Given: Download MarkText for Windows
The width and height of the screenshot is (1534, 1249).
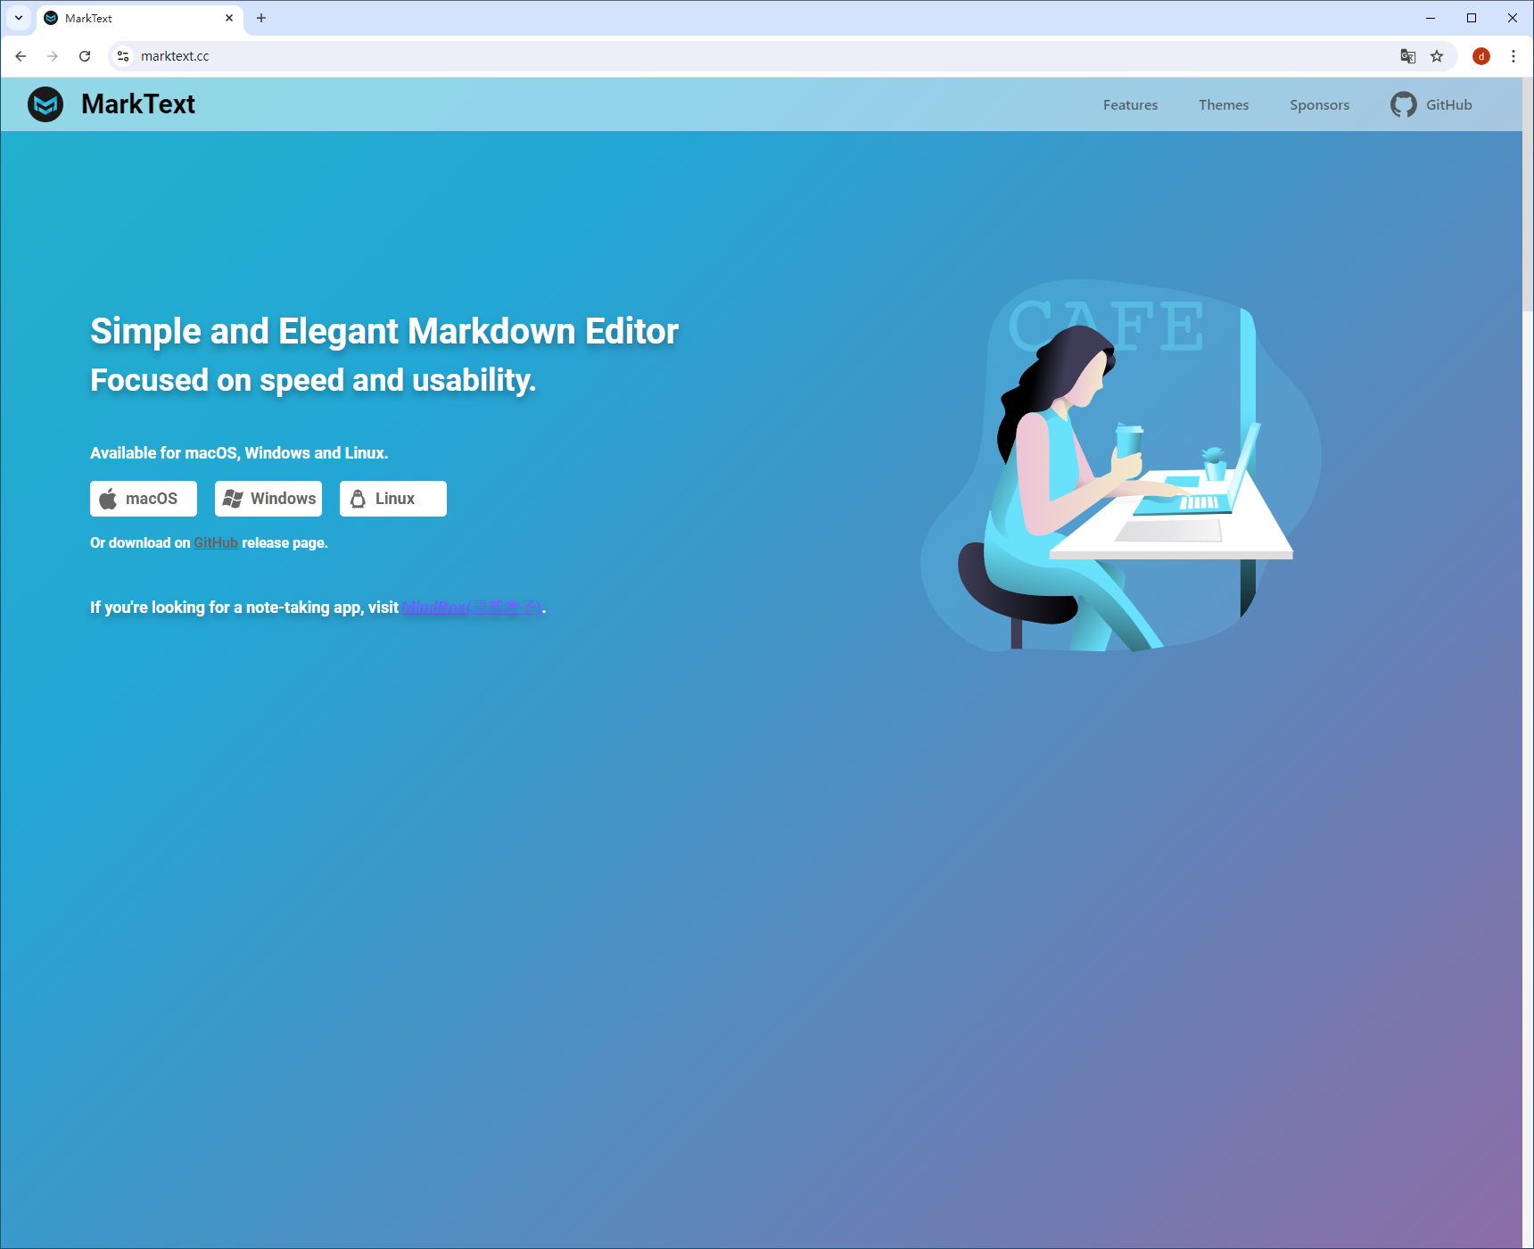Looking at the screenshot, I should click(268, 499).
